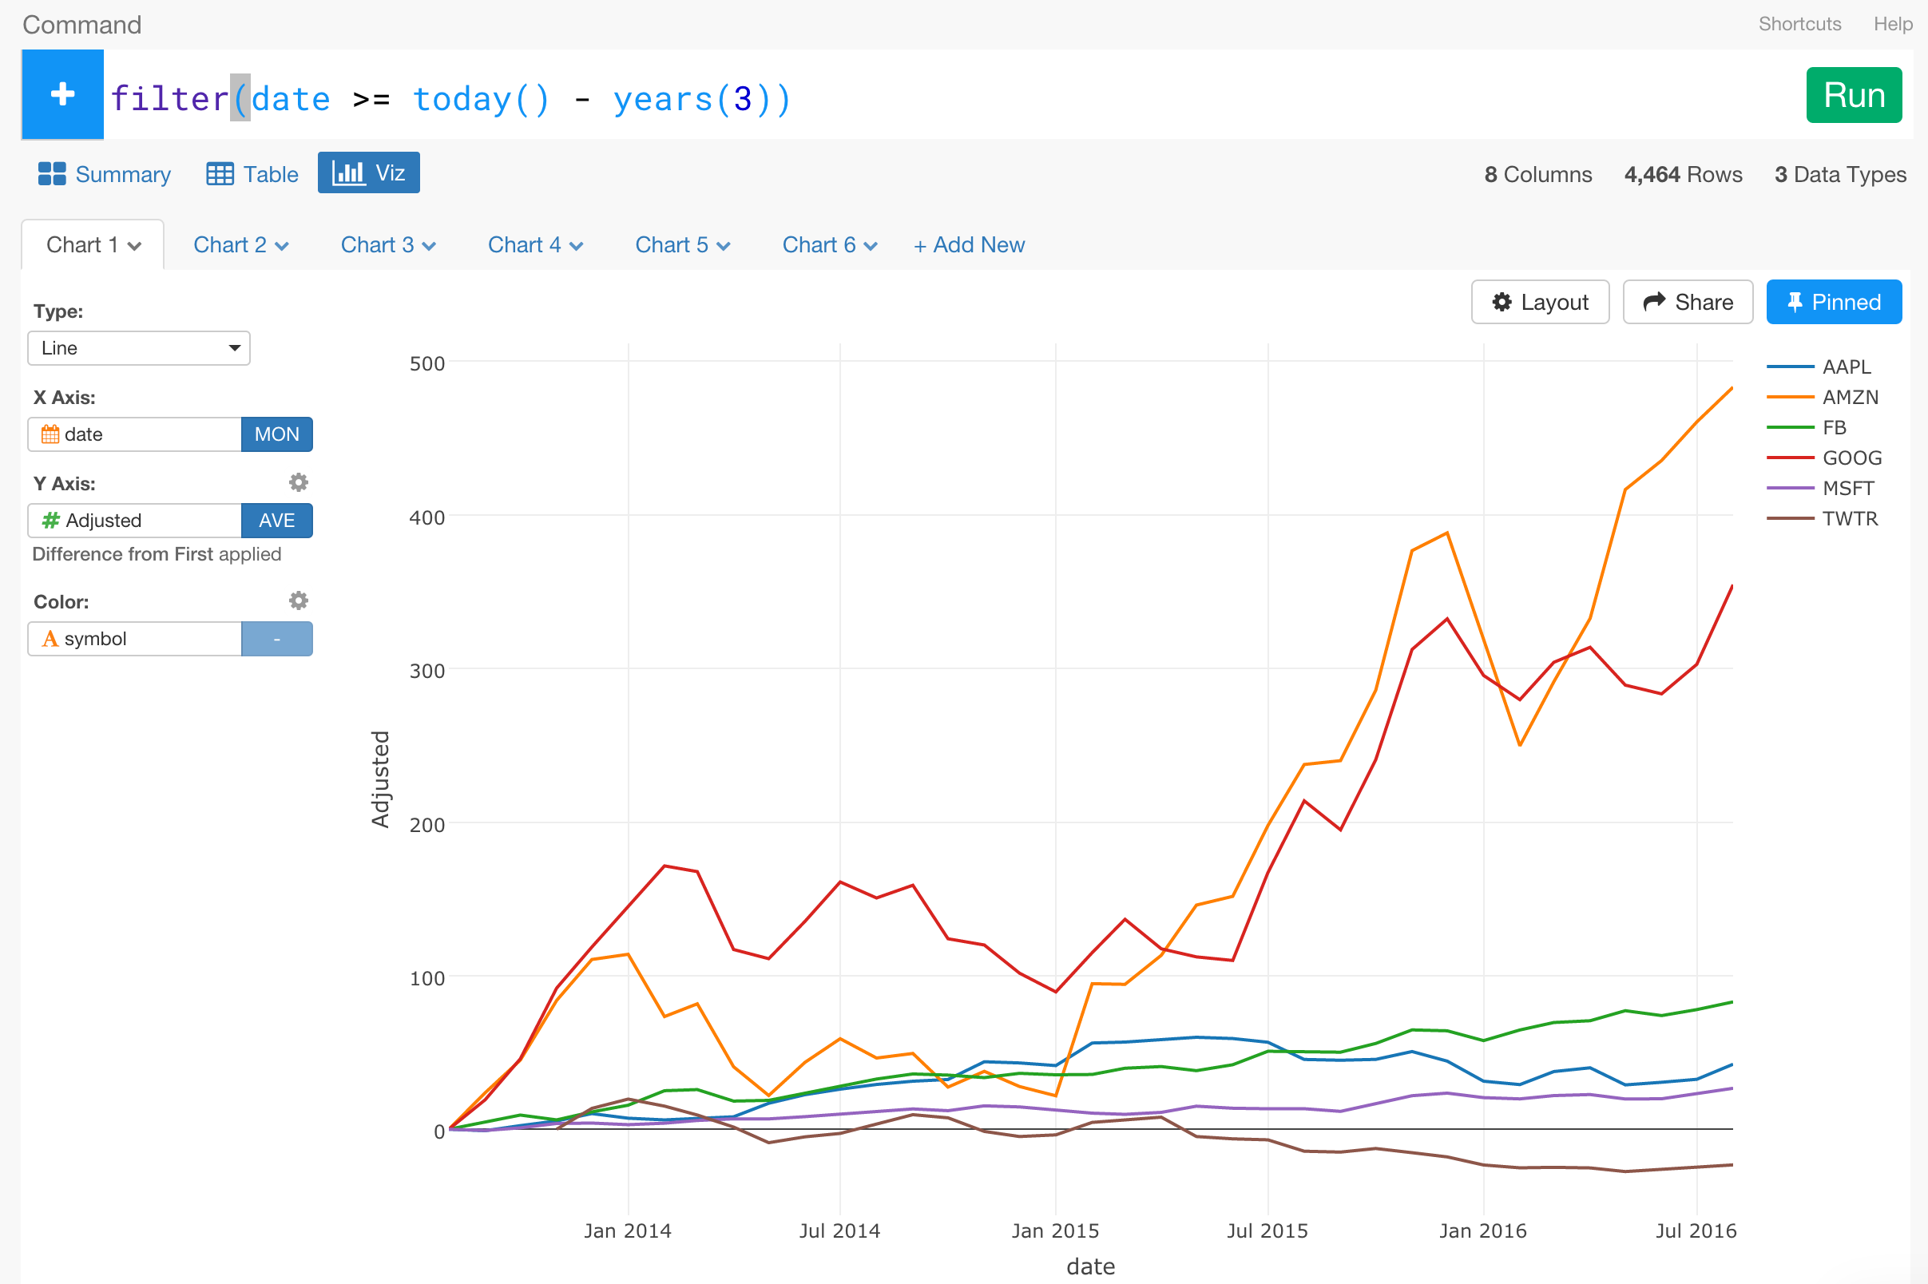Open the Summary view

tap(103, 172)
